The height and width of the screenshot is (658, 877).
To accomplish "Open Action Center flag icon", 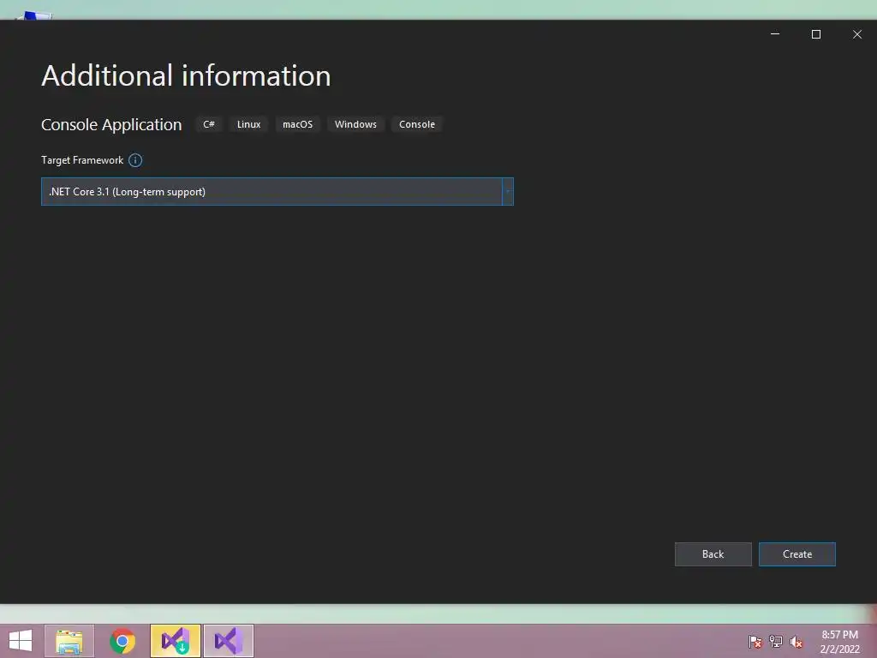I will point(755,641).
